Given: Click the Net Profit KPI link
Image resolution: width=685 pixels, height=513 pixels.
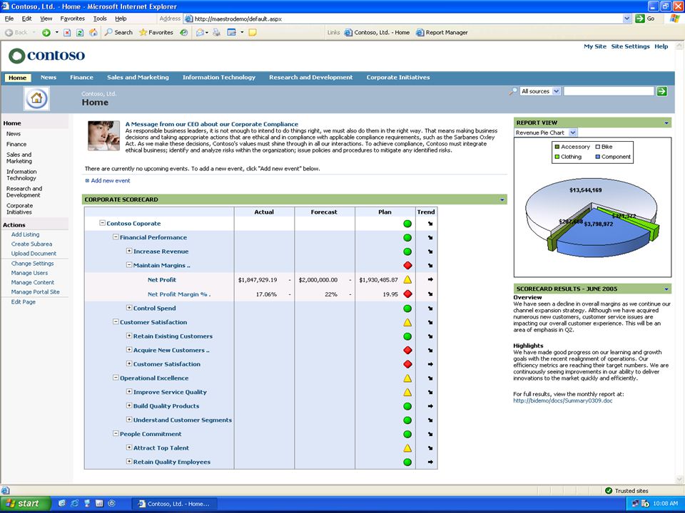Looking at the screenshot, I should click(x=162, y=279).
